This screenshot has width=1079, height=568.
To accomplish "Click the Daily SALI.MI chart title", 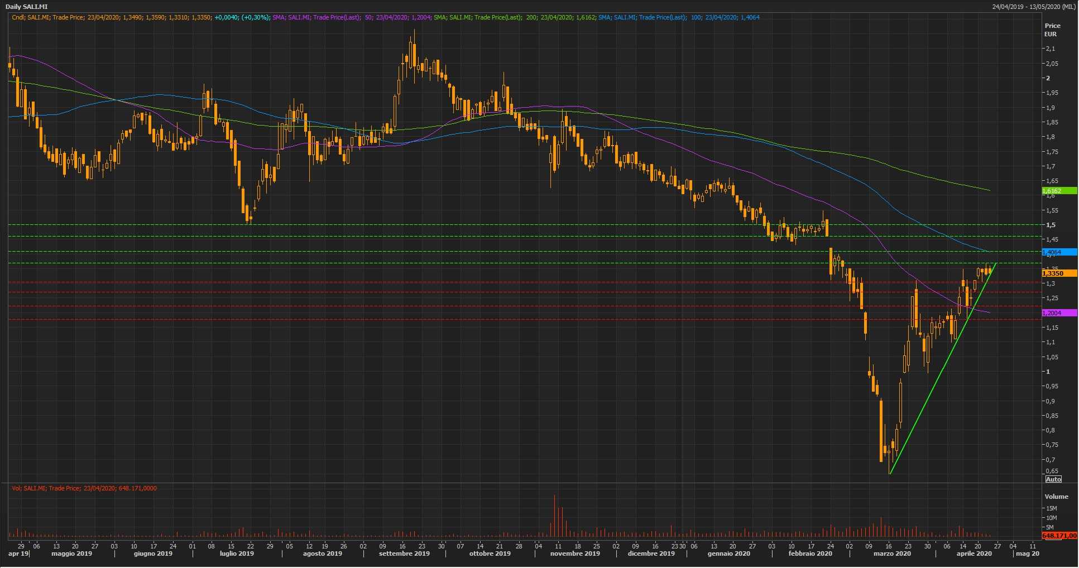I will (x=26, y=7).
